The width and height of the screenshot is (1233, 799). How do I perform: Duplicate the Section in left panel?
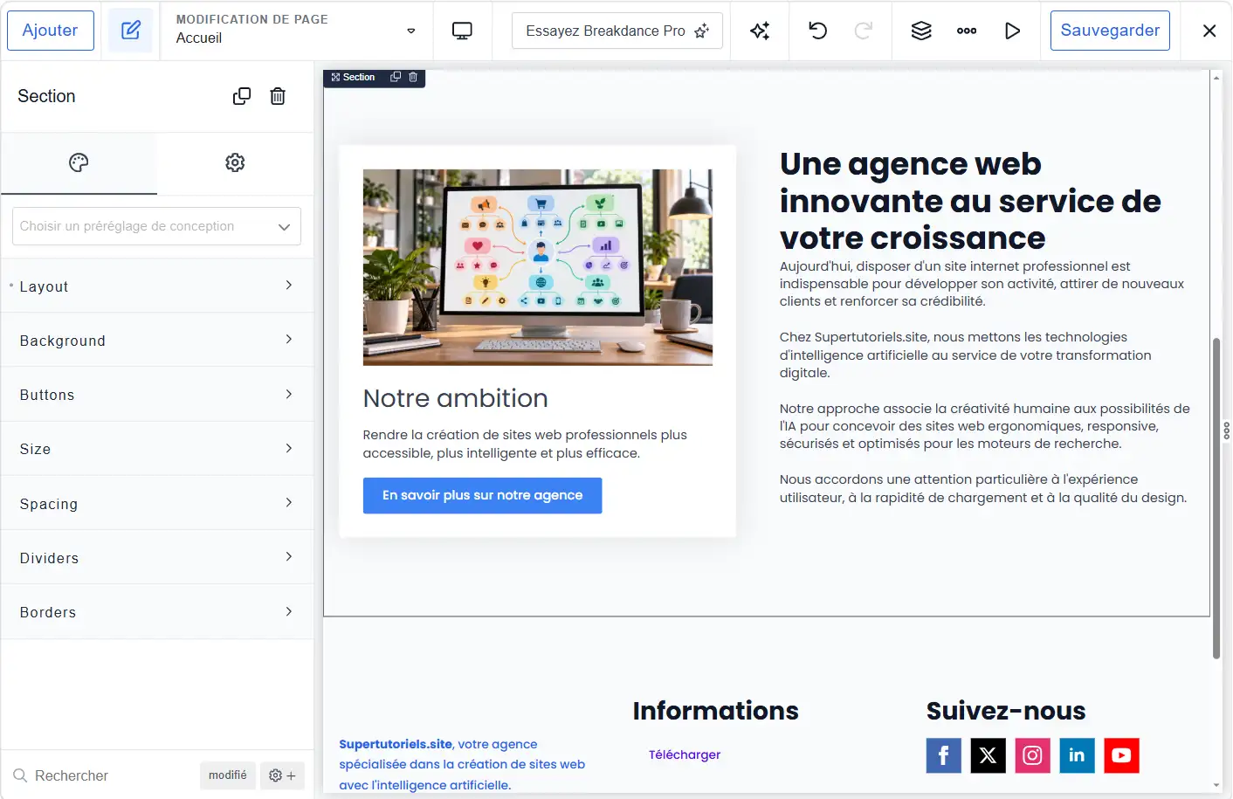coord(242,96)
